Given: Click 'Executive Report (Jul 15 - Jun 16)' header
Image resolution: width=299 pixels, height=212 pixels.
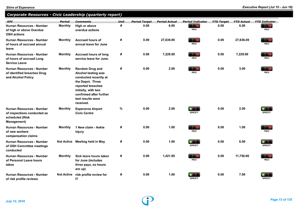Looking at the screenshot, I should click(x=267, y=7).
